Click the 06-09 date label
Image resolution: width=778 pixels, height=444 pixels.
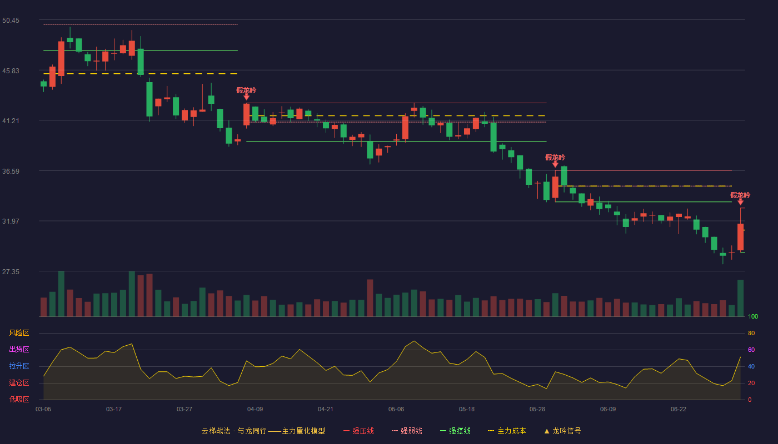click(608, 409)
